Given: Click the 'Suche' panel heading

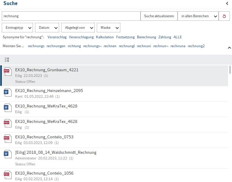Looking at the screenshot, I should click(x=10, y=3).
